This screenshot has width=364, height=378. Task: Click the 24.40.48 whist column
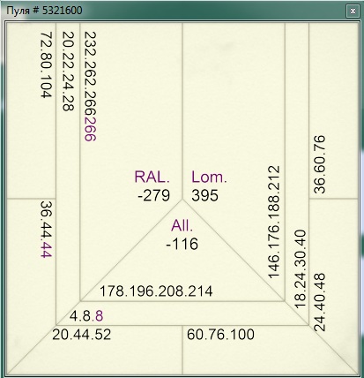(x=320, y=302)
